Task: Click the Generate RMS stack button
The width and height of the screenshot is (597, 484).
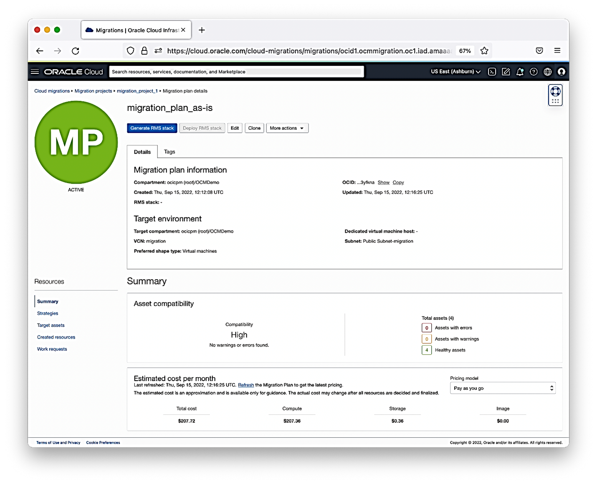Action: [152, 128]
